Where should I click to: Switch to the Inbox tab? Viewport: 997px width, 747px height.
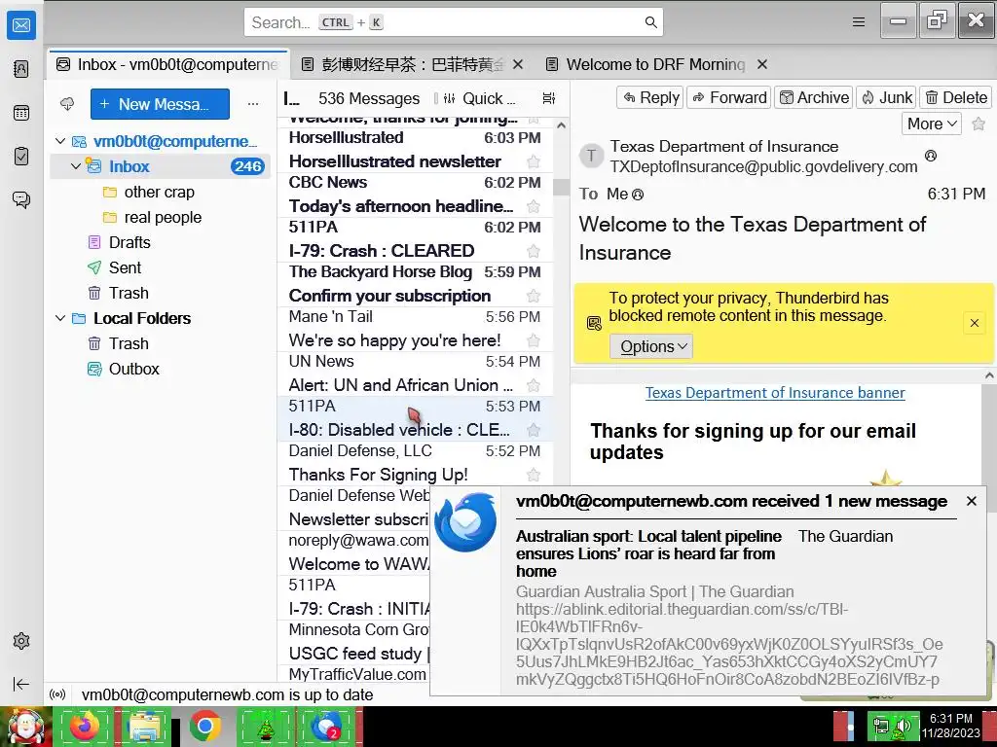(x=167, y=64)
